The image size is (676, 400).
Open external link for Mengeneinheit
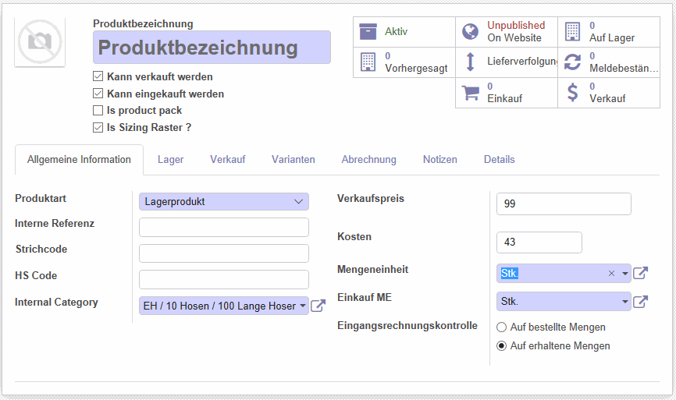pos(641,273)
